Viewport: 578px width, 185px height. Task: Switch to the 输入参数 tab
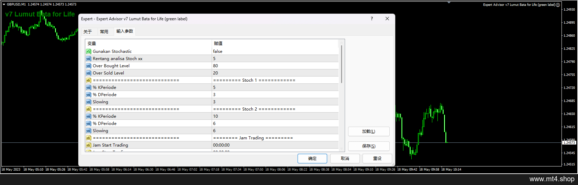pos(125,31)
